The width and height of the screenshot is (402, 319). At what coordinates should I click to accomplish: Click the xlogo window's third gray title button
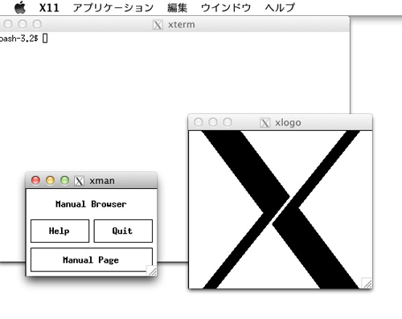pos(228,122)
